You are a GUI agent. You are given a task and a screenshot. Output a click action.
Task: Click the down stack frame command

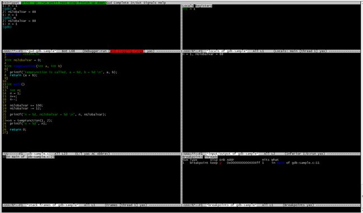click(x=102, y=3)
